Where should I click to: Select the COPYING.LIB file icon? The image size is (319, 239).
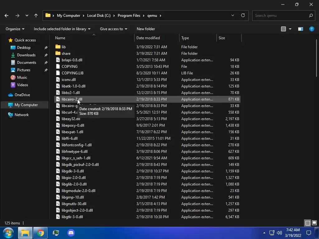(x=58, y=73)
